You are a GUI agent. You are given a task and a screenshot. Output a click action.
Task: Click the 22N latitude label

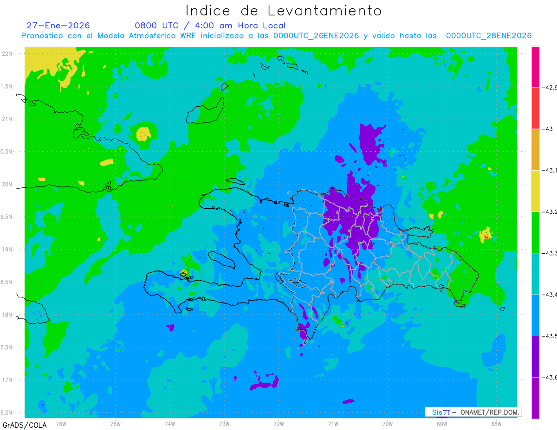click(7, 53)
